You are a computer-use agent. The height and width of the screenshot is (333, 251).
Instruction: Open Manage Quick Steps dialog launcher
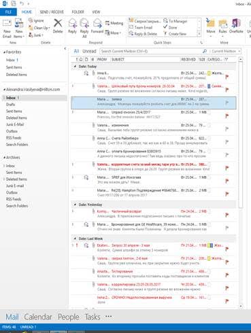201,42
